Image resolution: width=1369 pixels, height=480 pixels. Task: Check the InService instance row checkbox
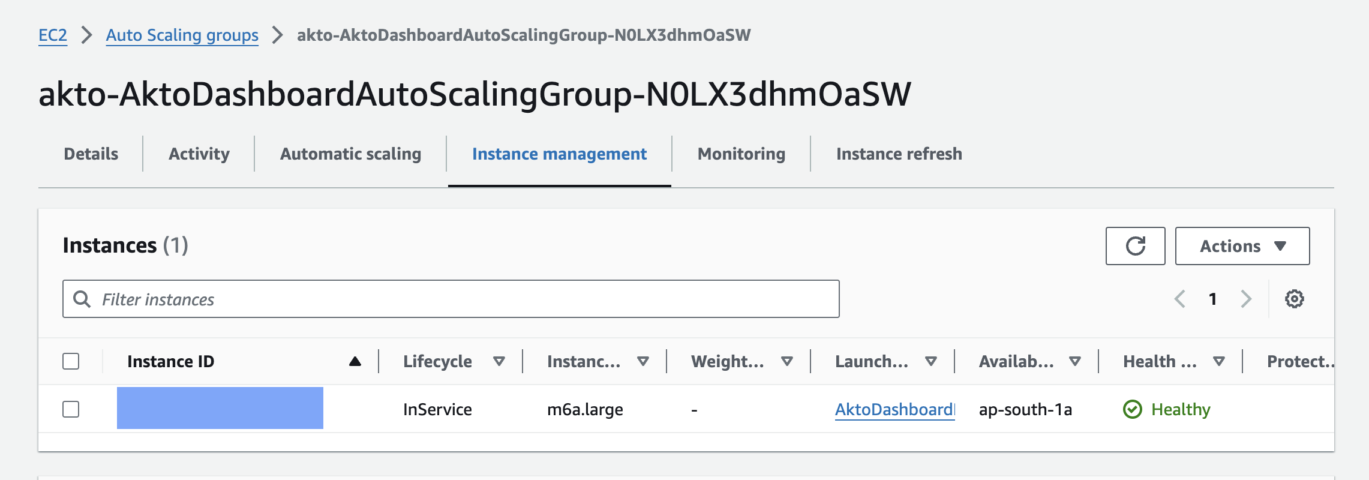[71, 409]
